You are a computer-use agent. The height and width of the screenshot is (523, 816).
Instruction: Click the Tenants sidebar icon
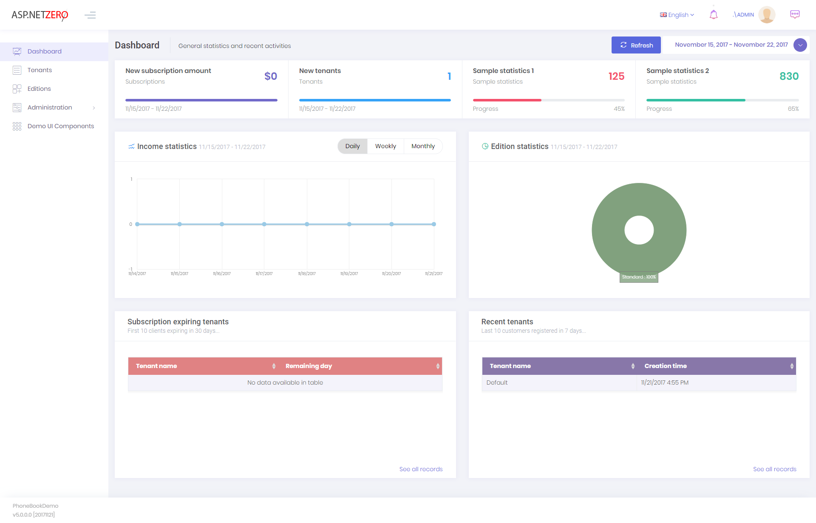[x=17, y=70]
